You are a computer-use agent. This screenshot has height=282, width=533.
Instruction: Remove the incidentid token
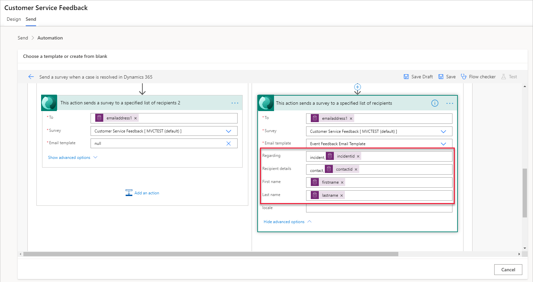(x=358, y=156)
